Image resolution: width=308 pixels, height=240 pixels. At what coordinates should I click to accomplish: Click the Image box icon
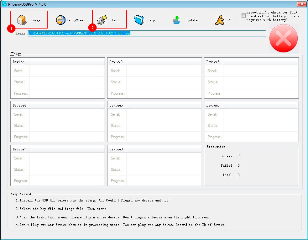(22, 20)
